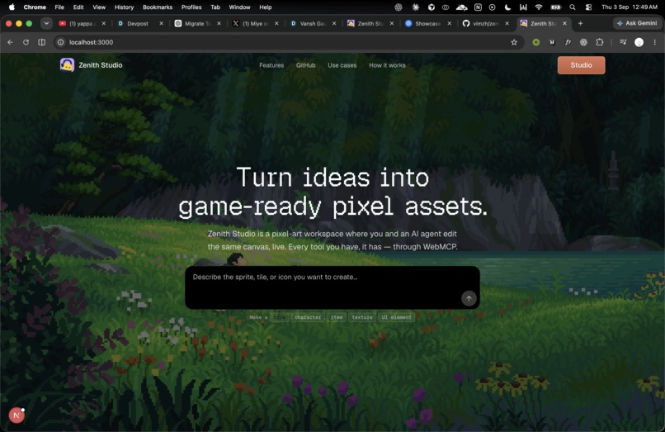The height and width of the screenshot is (432, 665).
Task: Expand the tab search dropdown chevron
Action: tap(46, 23)
